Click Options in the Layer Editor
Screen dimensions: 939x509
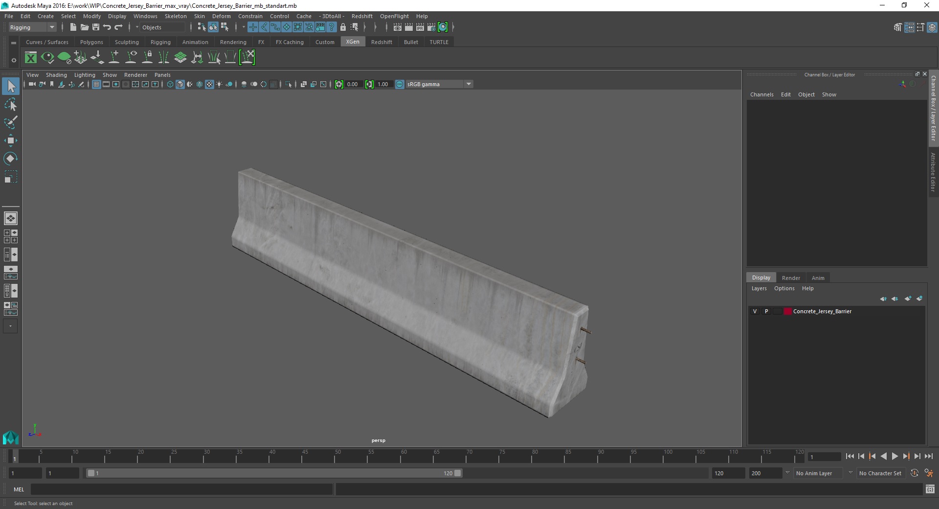784,288
